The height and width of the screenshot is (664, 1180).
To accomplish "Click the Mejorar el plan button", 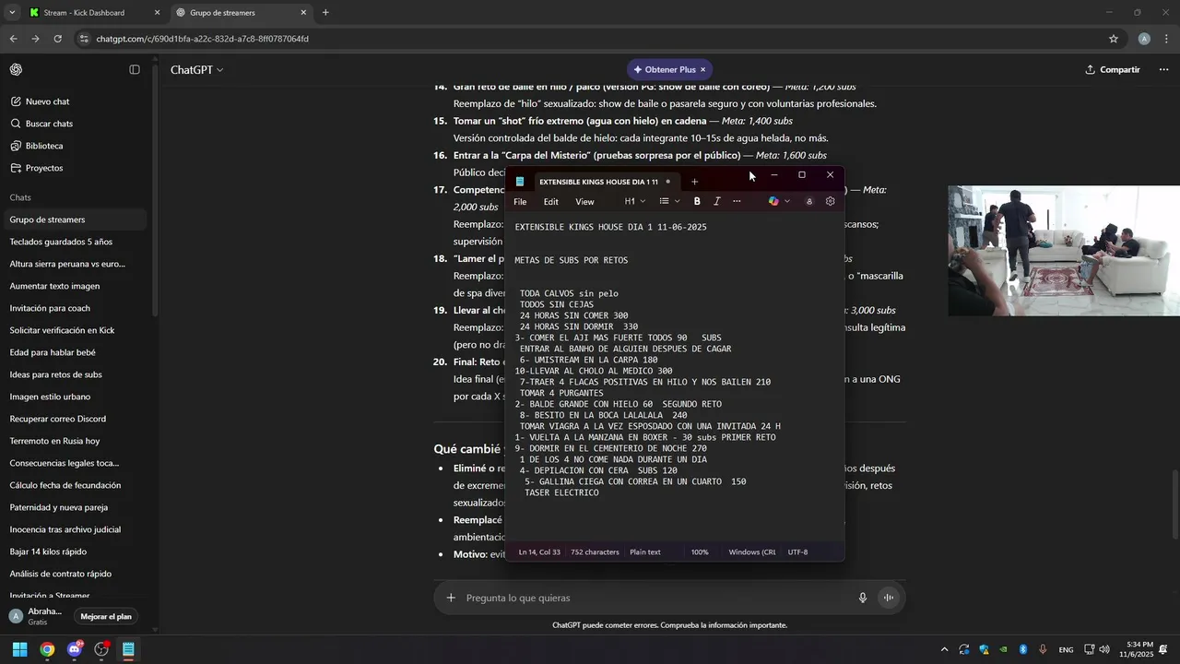I will (106, 616).
